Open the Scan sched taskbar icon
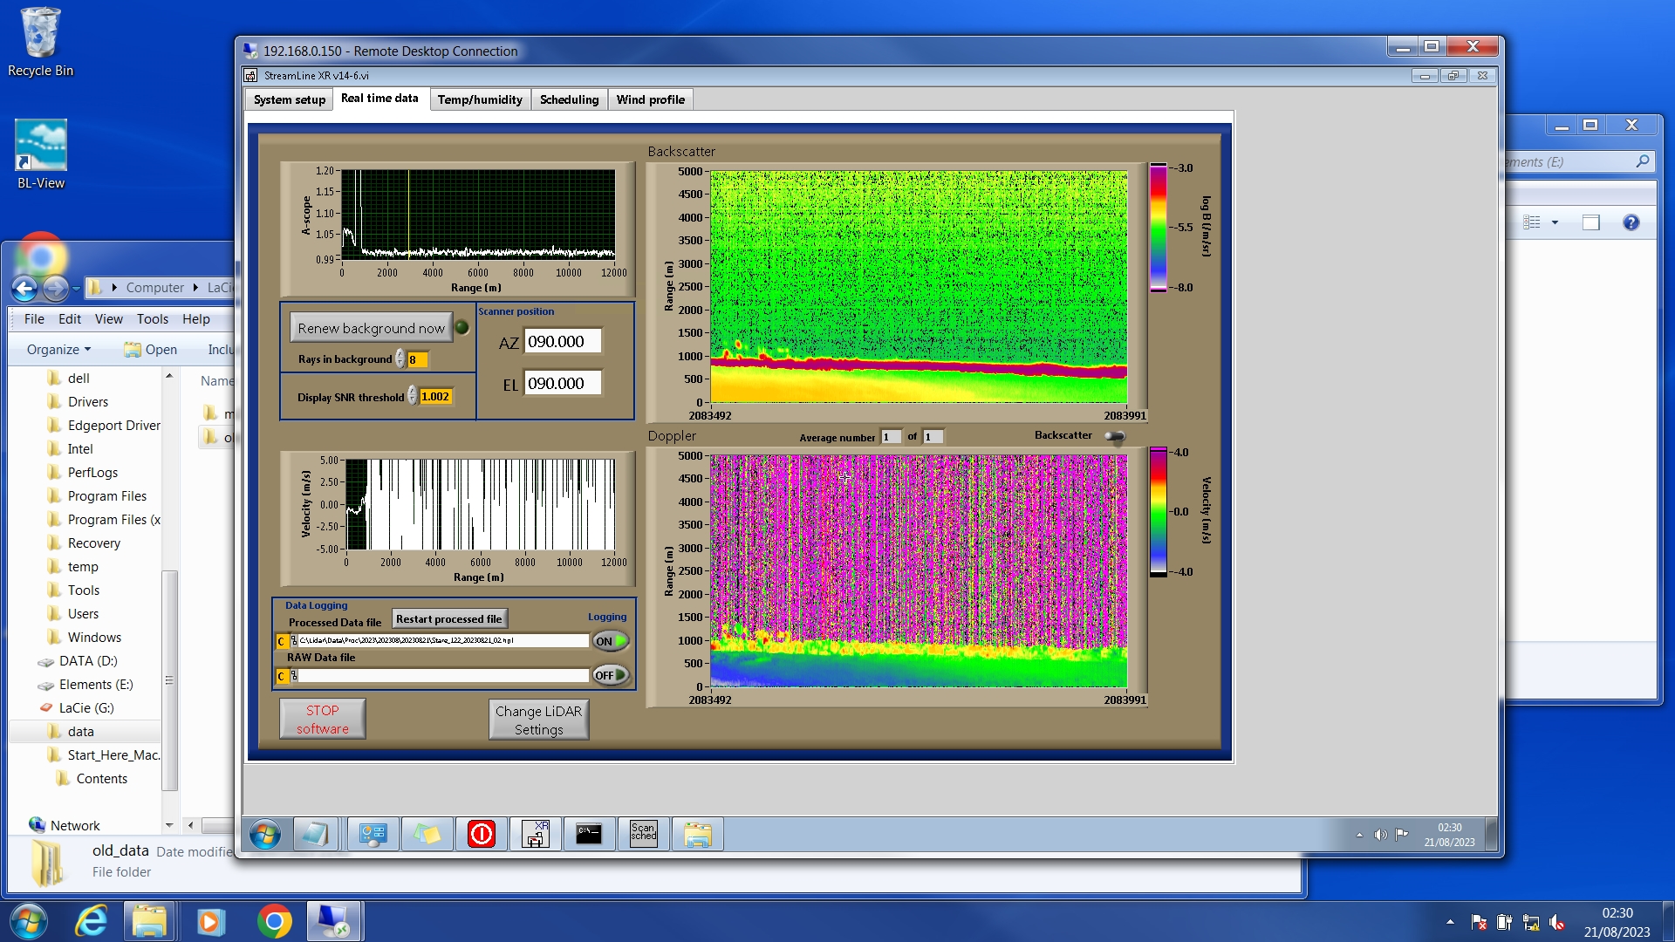The width and height of the screenshot is (1675, 942). coord(643,835)
